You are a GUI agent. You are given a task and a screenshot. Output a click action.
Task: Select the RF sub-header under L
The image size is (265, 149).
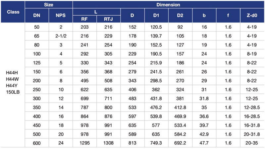(84, 19)
